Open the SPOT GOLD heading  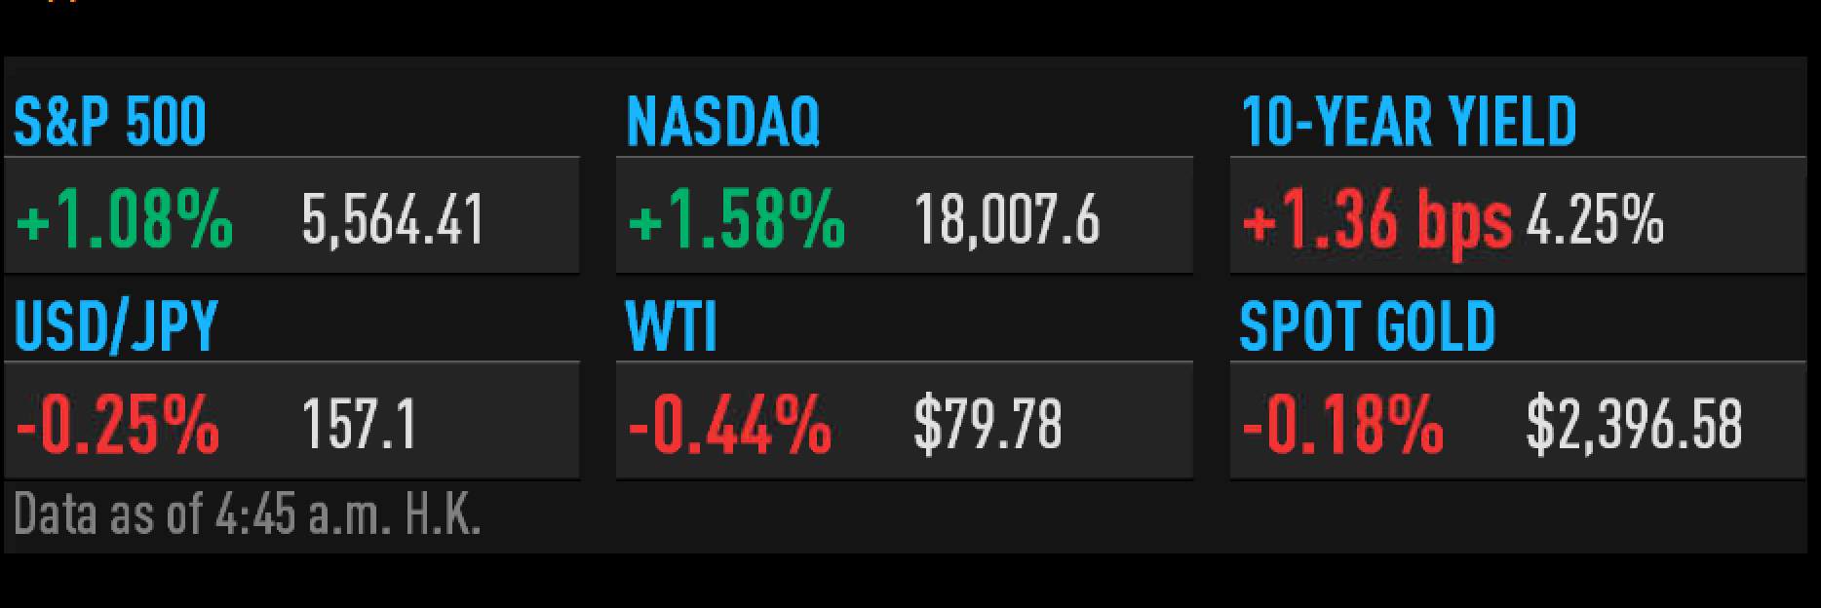pyautogui.click(x=1367, y=326)
